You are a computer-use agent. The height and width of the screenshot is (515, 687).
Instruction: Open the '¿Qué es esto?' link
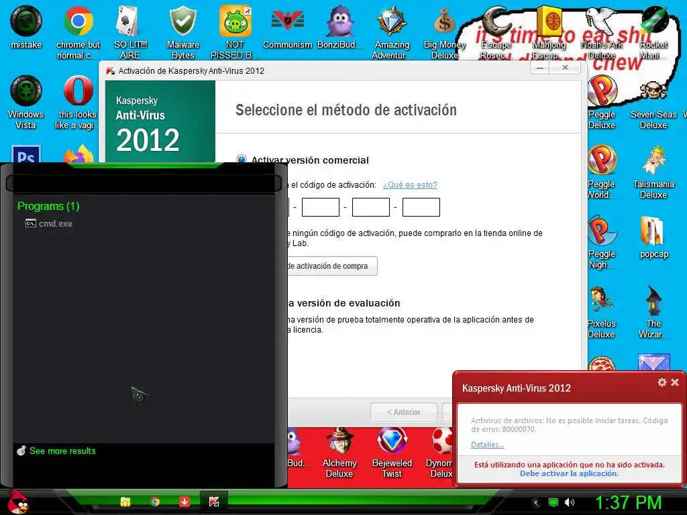pos(410,185)
